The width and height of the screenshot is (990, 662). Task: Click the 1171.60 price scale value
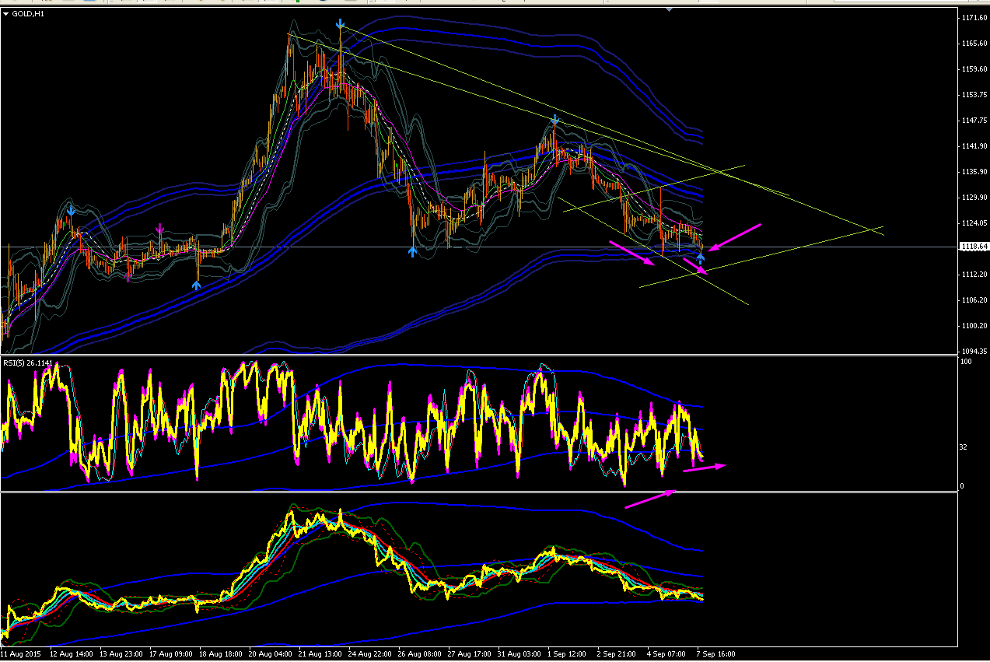click(x=974, y=17)
